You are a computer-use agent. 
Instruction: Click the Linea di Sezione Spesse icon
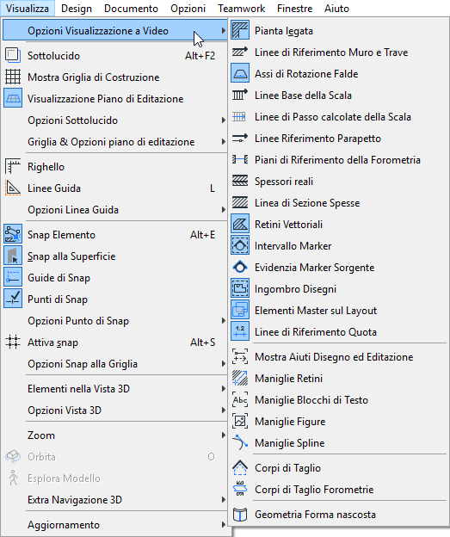[x=240, y=203]
